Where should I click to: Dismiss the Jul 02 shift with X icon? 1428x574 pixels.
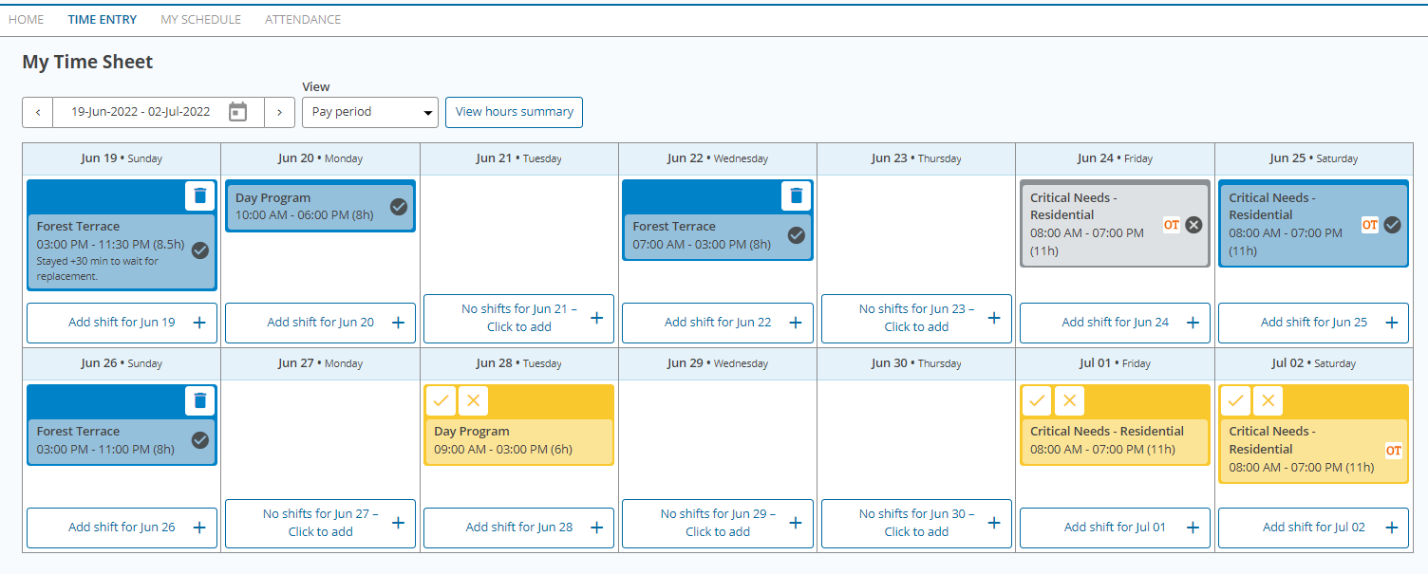[1268, 400]
